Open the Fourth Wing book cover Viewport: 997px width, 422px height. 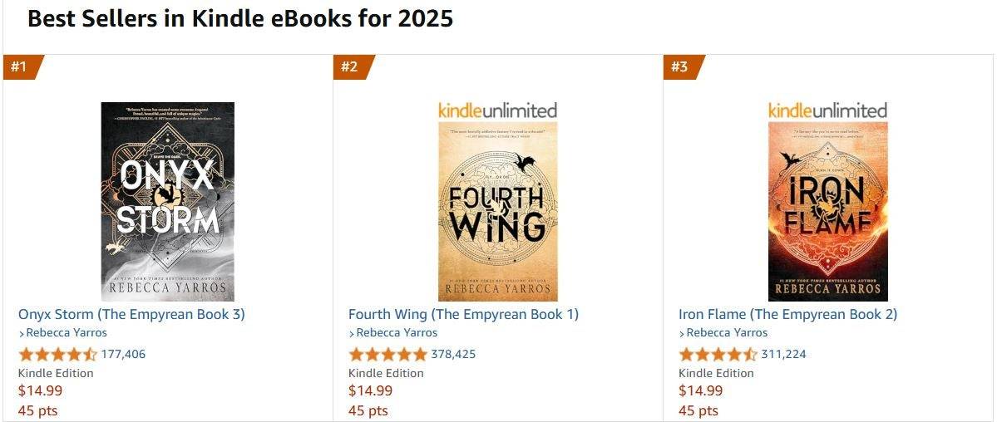point(497,211)
